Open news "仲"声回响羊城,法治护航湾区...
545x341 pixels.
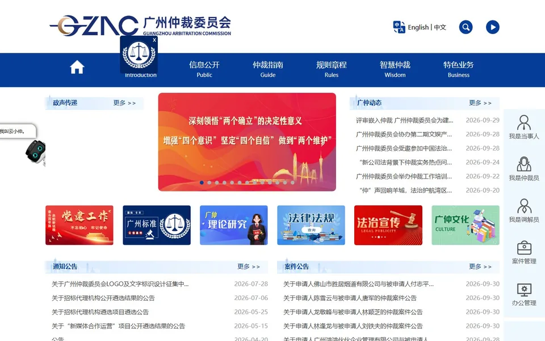click(405, 190)
